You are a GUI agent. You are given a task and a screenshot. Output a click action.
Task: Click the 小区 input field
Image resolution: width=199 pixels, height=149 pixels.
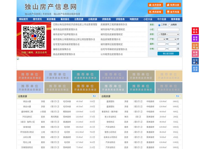click(168, 30)
